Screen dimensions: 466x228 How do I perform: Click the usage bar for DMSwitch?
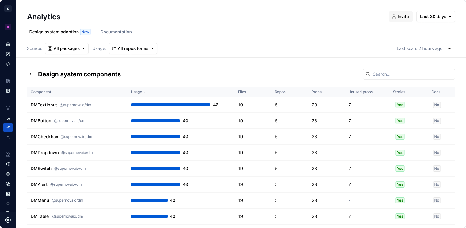[x=155, y=169]
